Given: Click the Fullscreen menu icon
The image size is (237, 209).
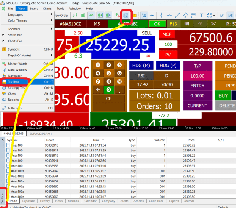Looking at the screenshot, I should click(x=4, y=108).
